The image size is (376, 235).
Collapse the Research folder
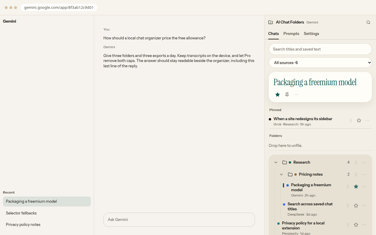tap(276, 162)
